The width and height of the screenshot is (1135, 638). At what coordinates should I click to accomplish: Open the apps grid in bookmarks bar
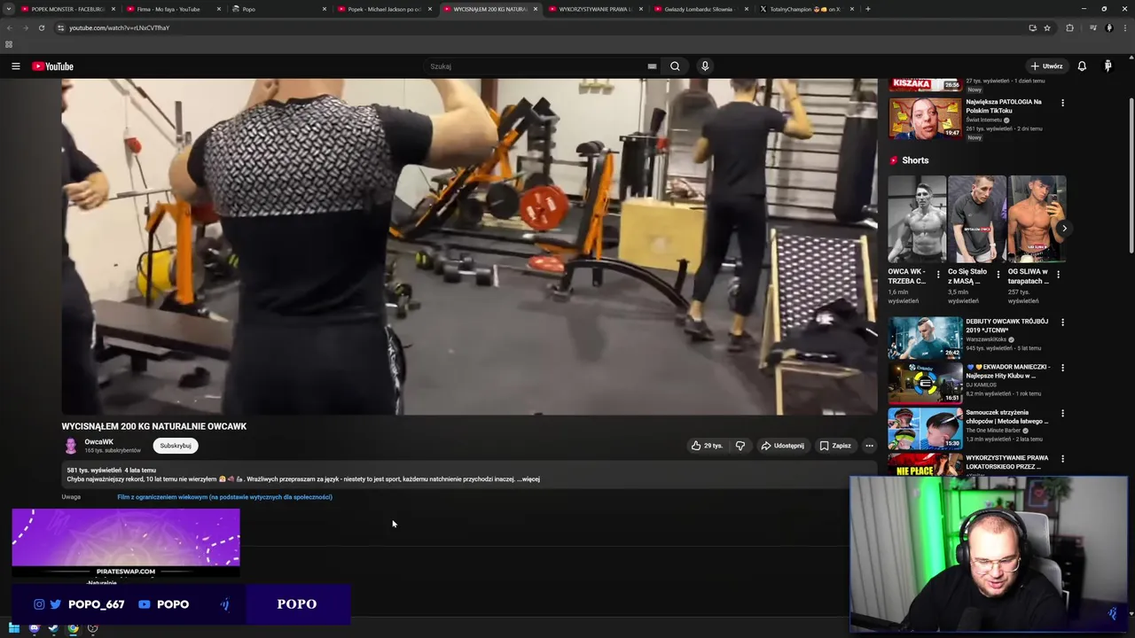[x=9, y=44]
